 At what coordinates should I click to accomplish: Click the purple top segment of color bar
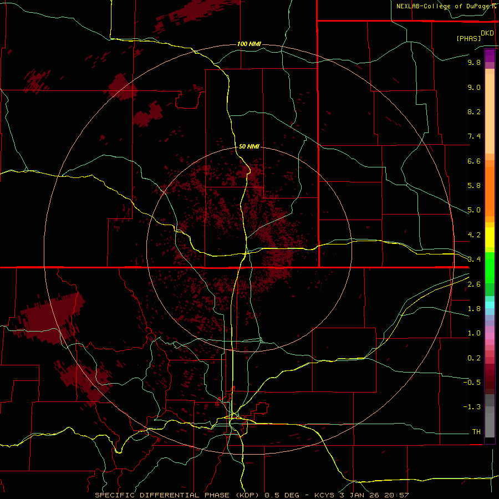click(x=490, y=55)
